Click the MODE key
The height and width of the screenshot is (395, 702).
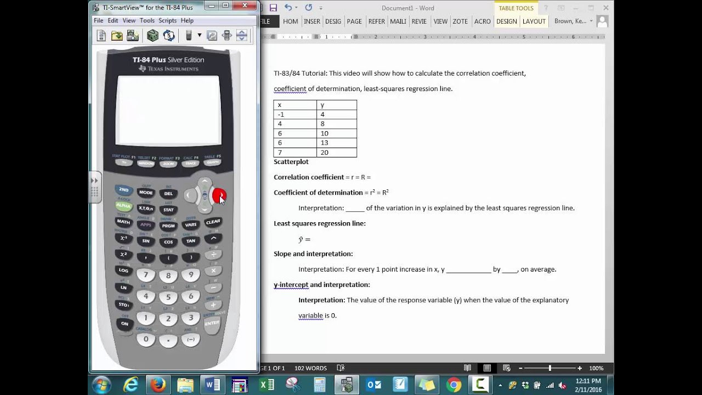(146, 193)
